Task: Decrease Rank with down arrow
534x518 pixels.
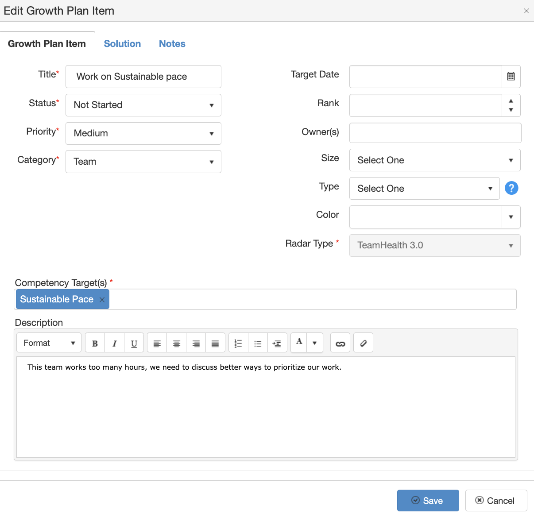Action: pos(511,110)
